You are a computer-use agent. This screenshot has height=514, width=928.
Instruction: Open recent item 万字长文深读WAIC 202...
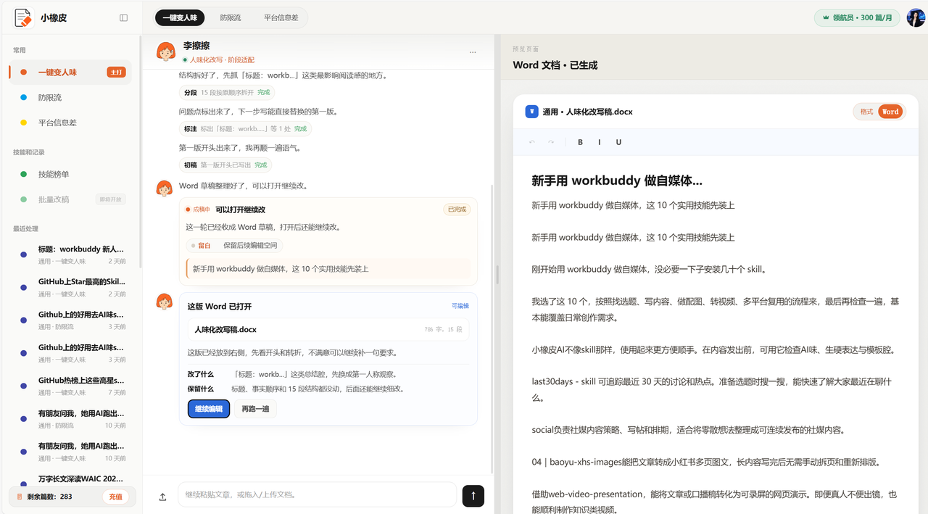(x=70, y=480)
